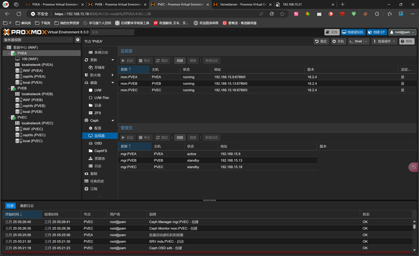Click the pink translate floating icon
This screenshot has height=256, width=419.
pyautogui.click(x=414, y=167)
